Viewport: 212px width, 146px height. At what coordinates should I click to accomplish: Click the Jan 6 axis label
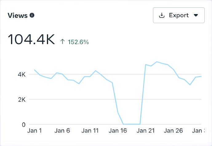[x=62, y=131]
